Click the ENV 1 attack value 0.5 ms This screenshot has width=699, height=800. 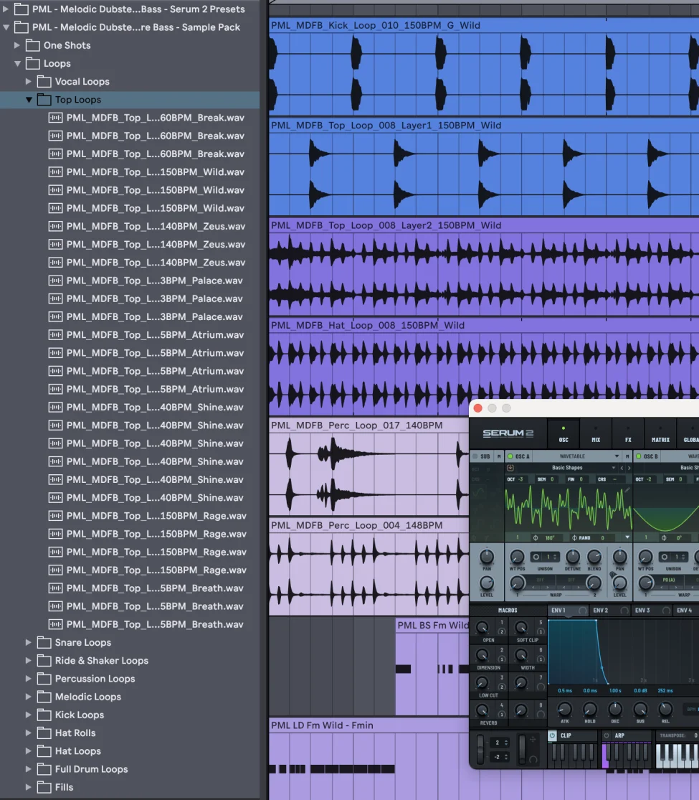(x=565, y=690)
